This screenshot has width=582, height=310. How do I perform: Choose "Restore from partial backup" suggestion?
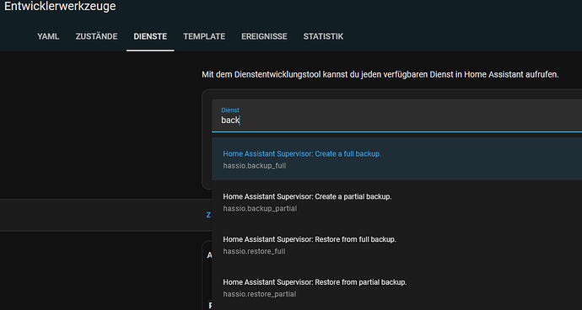[x=396, y=287]
